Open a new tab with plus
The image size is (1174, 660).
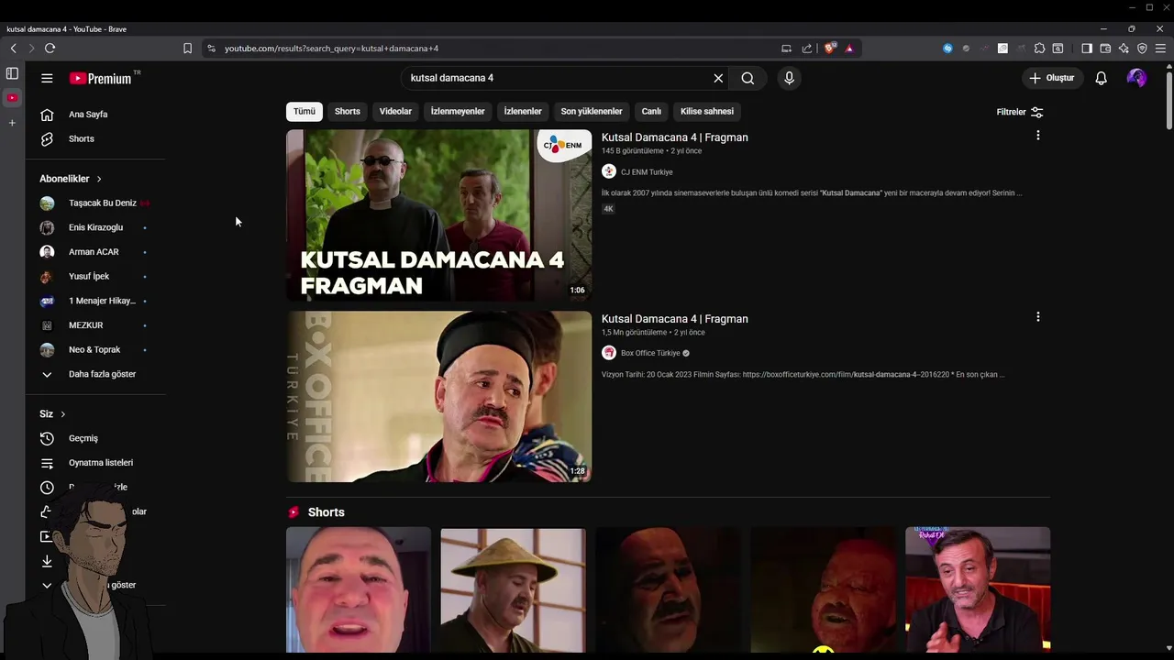click(12, 123)
